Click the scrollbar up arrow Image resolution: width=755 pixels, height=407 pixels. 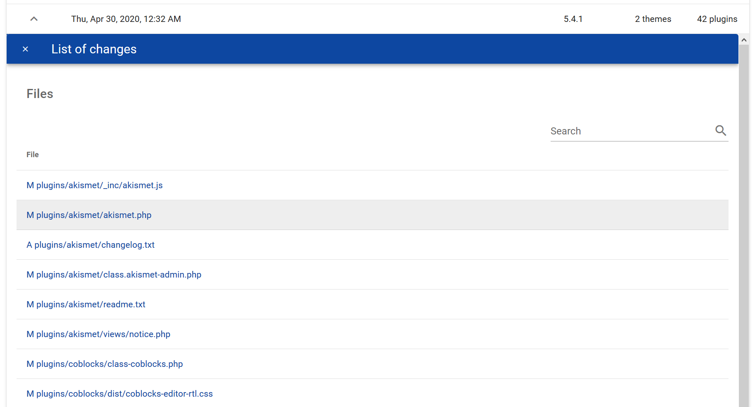[744, 40]
